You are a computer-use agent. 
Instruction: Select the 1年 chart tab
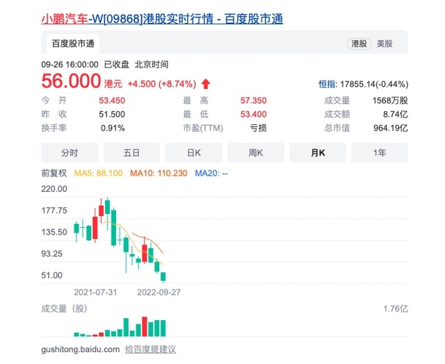[x=380, y=153]
